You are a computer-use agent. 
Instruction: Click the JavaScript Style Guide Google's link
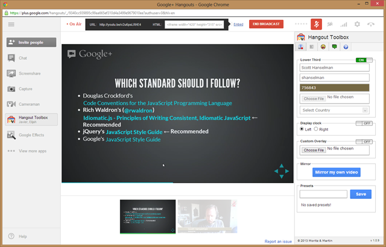[133, 140]
